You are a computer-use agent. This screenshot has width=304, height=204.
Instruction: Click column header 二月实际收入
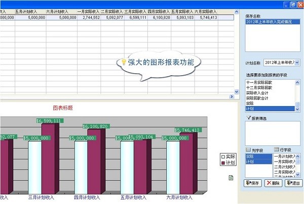click(112, 12)
